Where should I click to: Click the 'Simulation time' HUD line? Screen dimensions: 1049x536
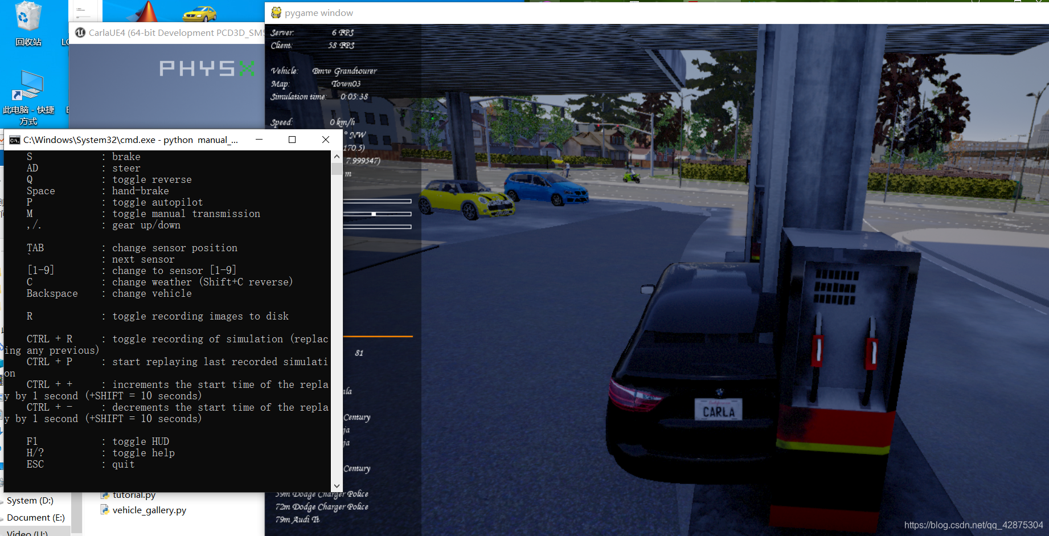(x=319, y=97)
